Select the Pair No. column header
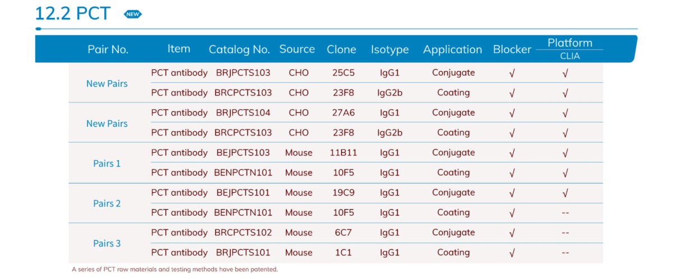Viewport: 673px width, 279px height. (x=108, y=49)
